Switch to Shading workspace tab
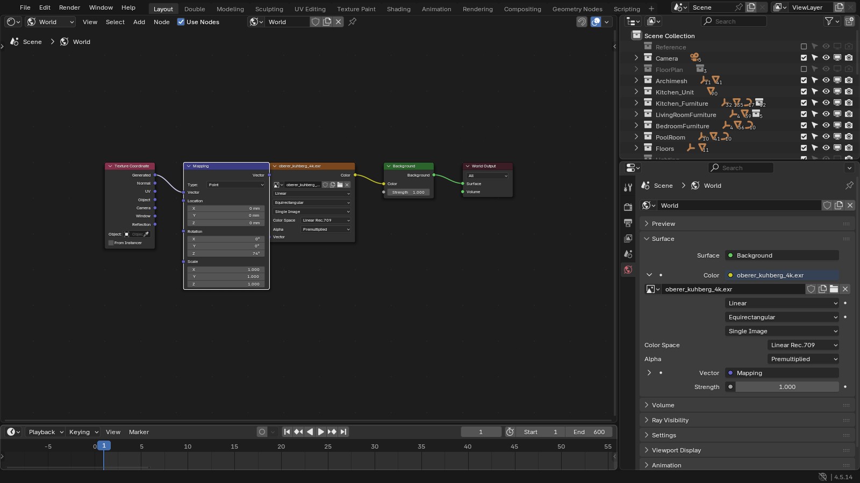This screenshot has height=483, width=860. (398, 9)
